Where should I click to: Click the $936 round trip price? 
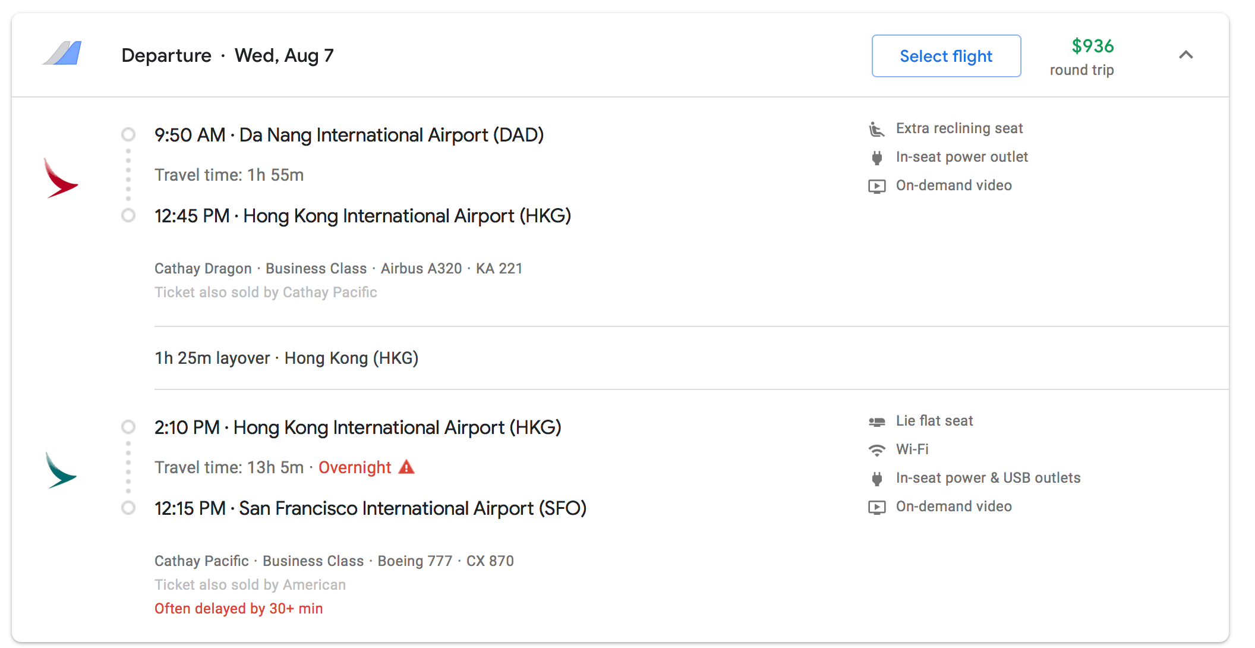(1092, 46)
